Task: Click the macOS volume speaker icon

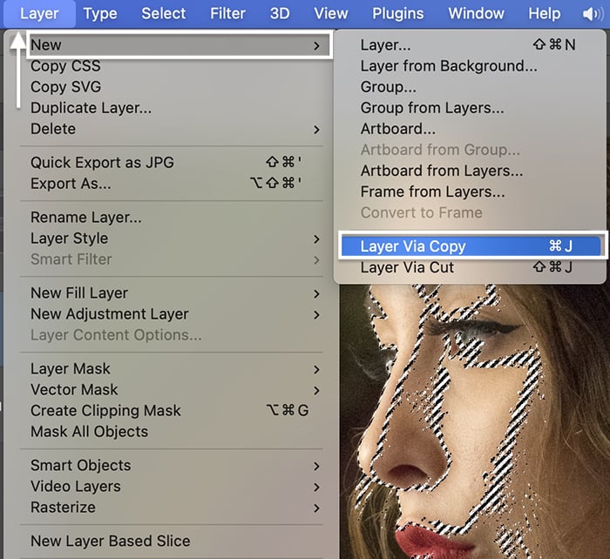Action: [593, 15]
